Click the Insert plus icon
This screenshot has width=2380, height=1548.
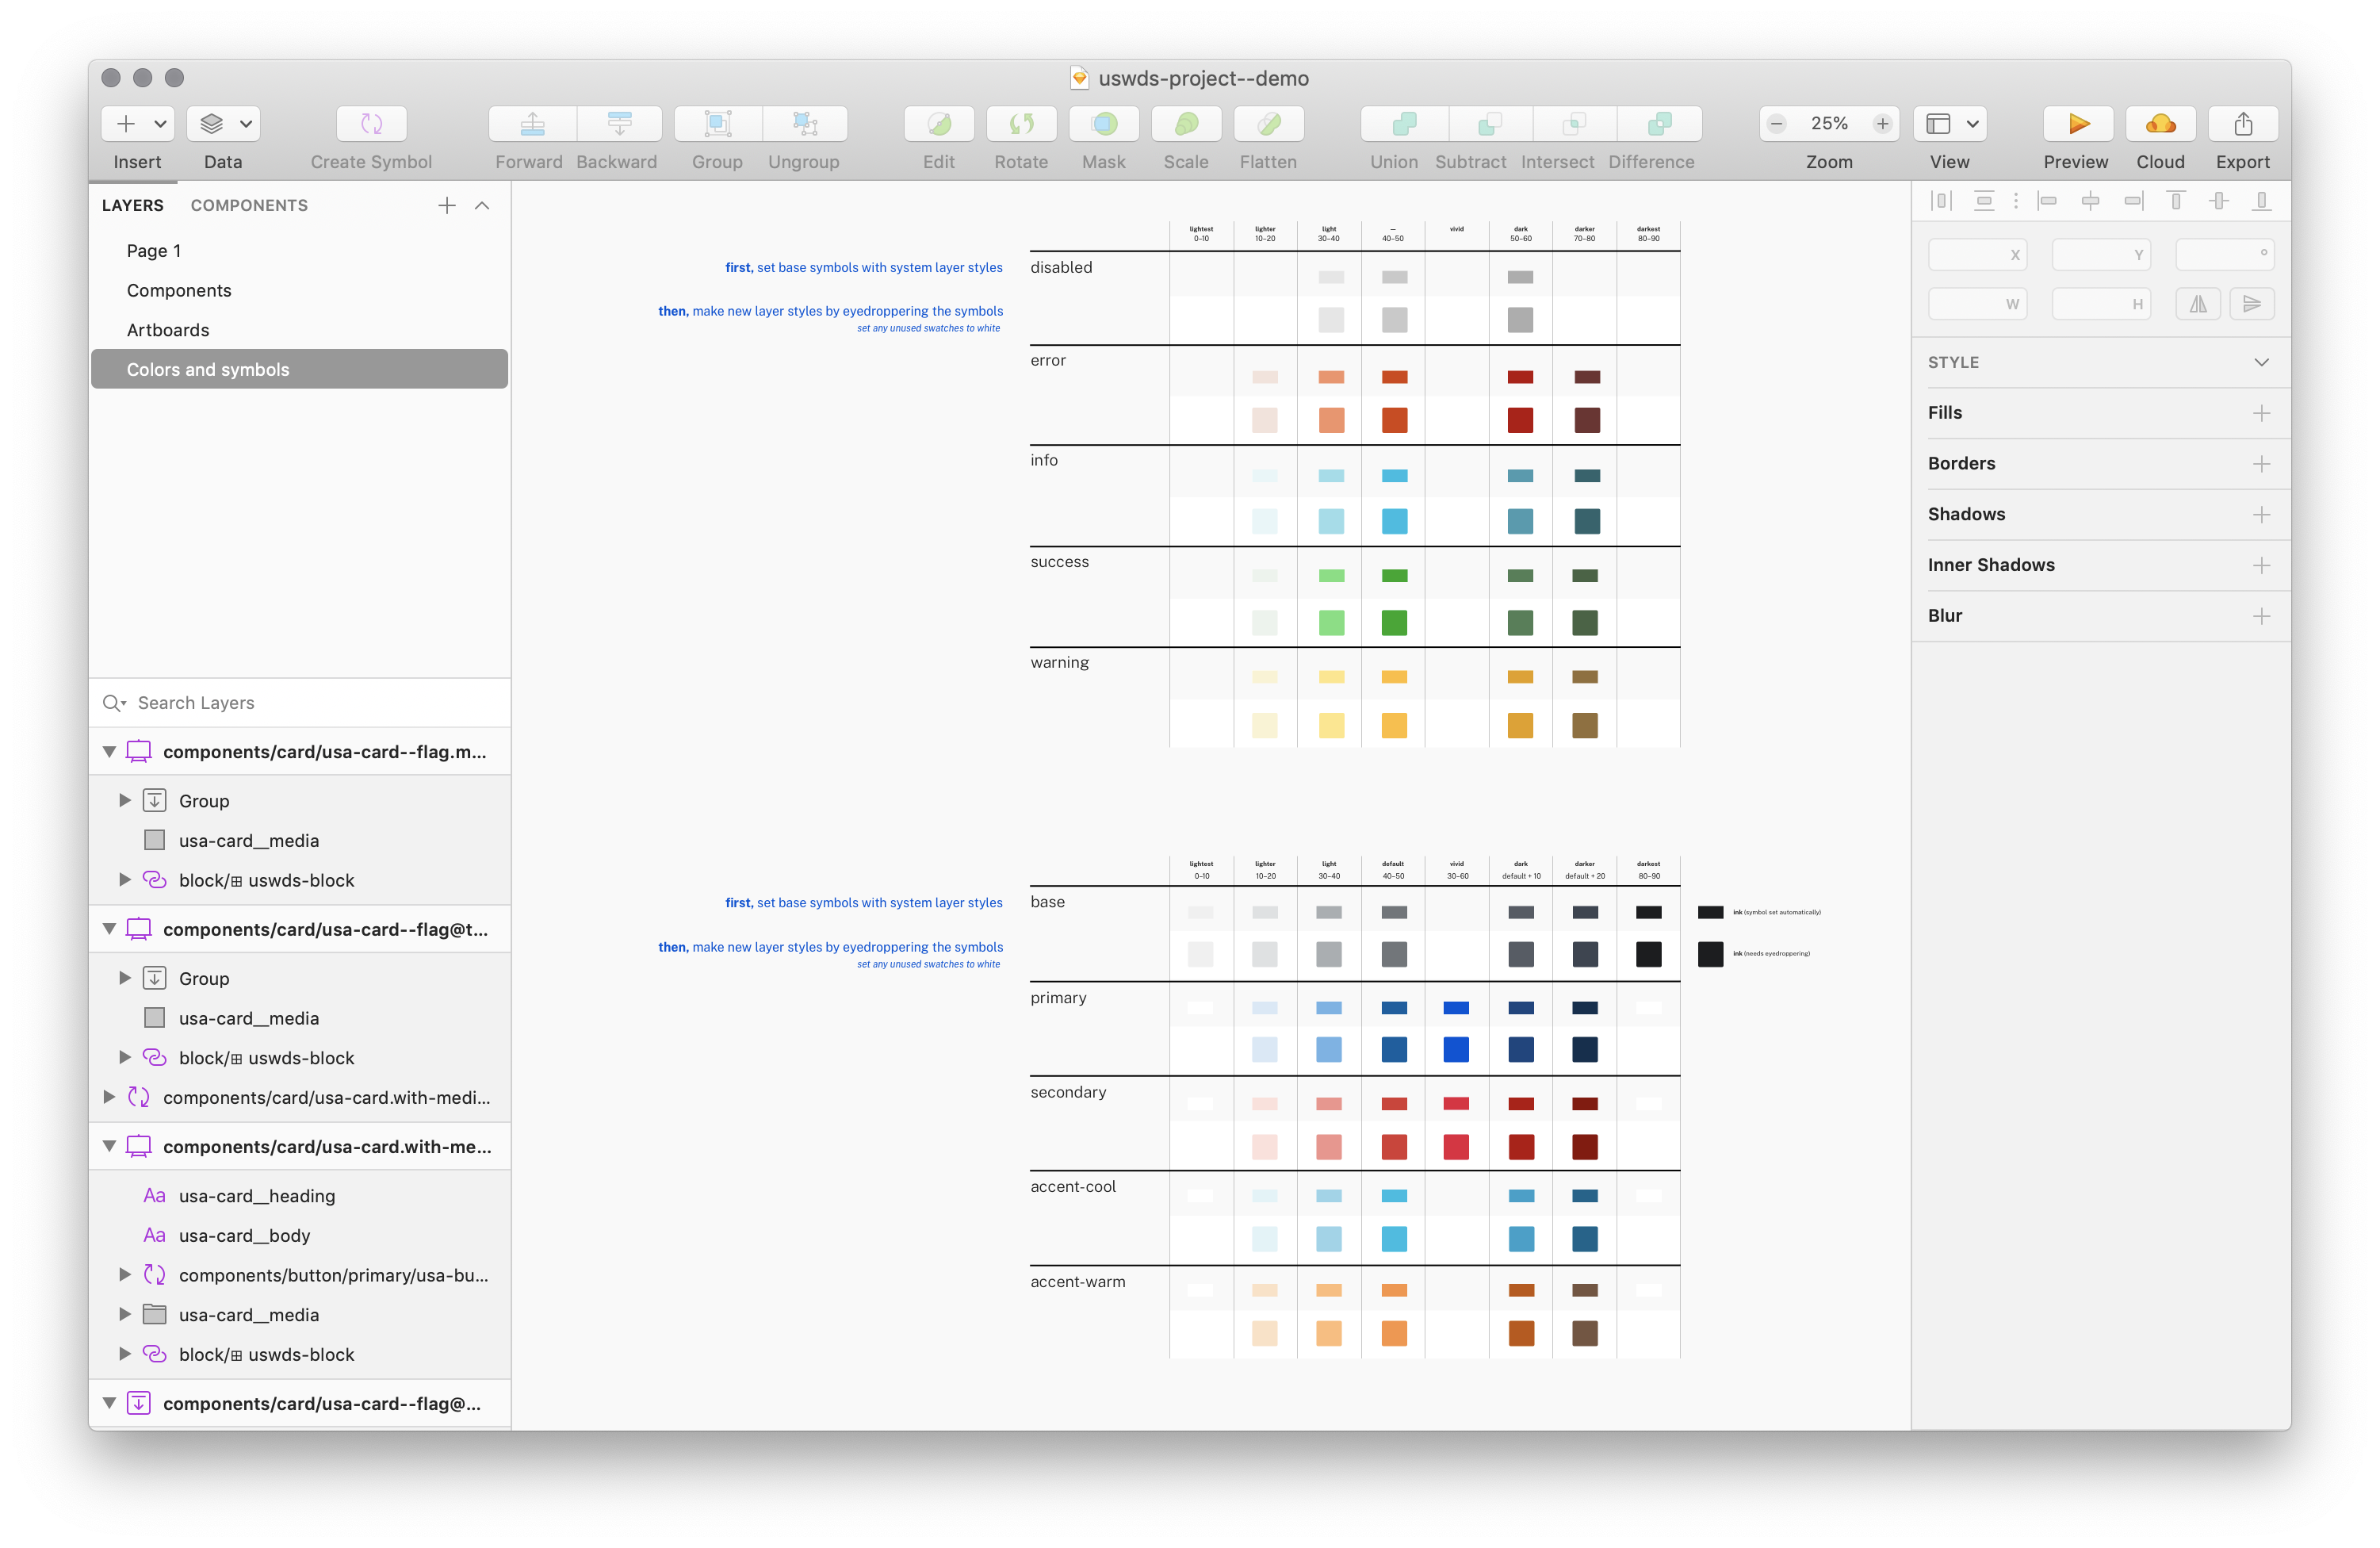click(x=126, y=124)
